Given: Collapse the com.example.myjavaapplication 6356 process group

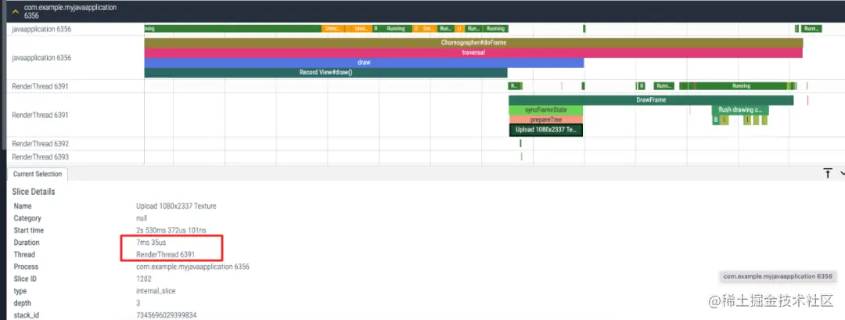Looking at the screenshot, I should pyautogui.click(x=16, y=11).
